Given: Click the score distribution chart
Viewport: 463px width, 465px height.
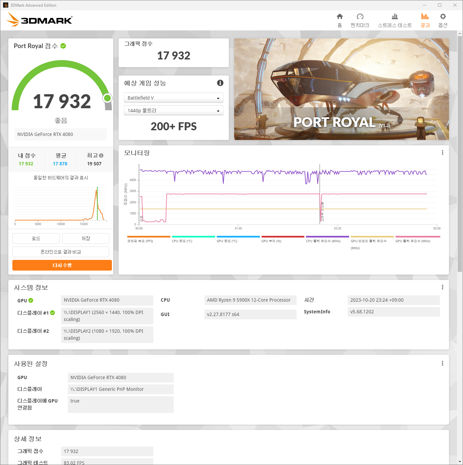Looking at the screenshot, I should pos(61,204).
